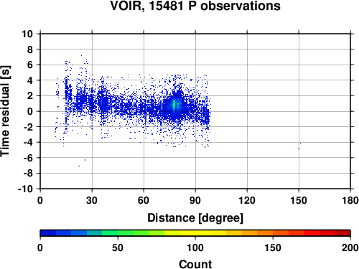Click the x-axis tick label 30

tap(92, 200)
